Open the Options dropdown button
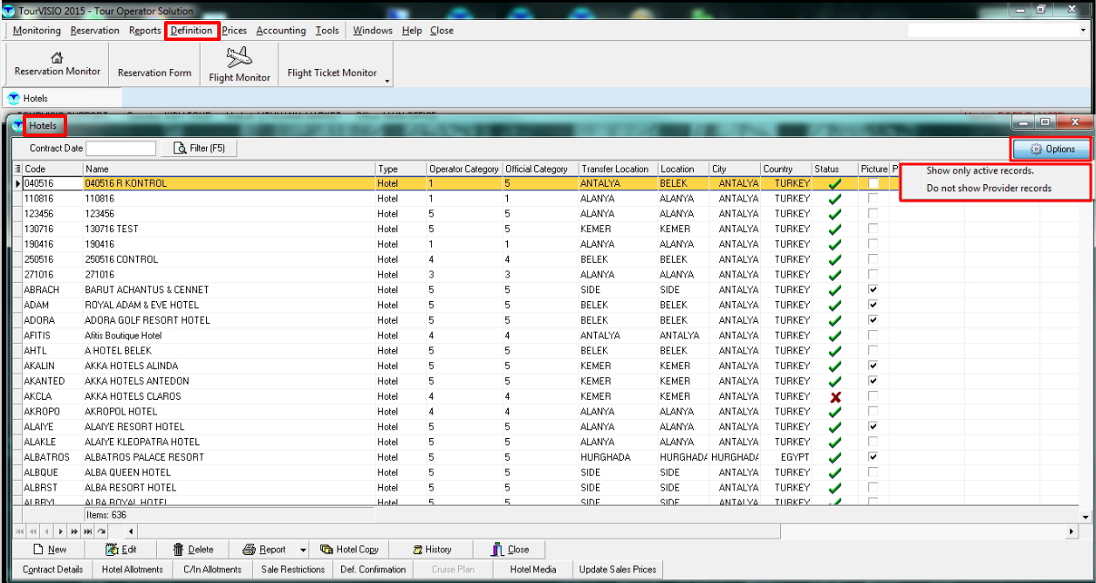The width and height of the screenshot is (1096, 583). [1051, 149]
